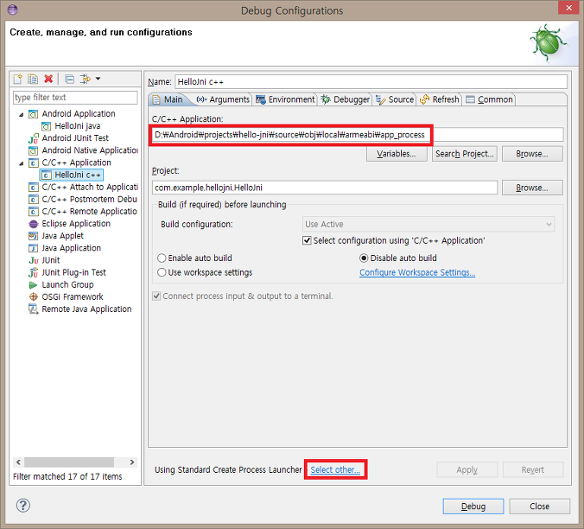Screen dimensions: 584x529
Task: Click the scrollbar left arrow in tree
Action: 18,462
